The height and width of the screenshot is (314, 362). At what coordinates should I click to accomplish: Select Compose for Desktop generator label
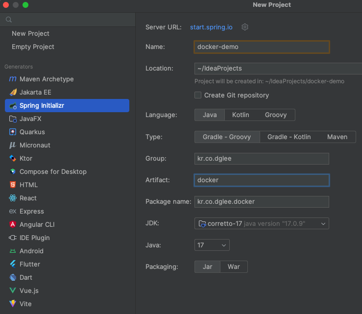pos(53,171)
